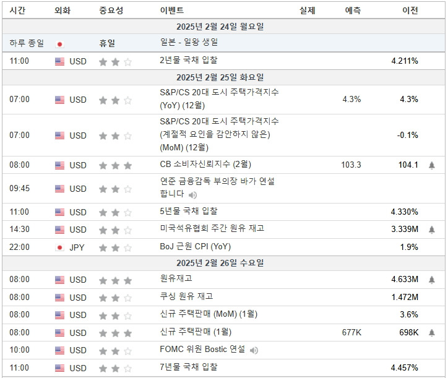Screen dimensions: 448x378
Task: Click importance stars for 신규 주택판매 (1월) 677K
Action: [116, 333]
